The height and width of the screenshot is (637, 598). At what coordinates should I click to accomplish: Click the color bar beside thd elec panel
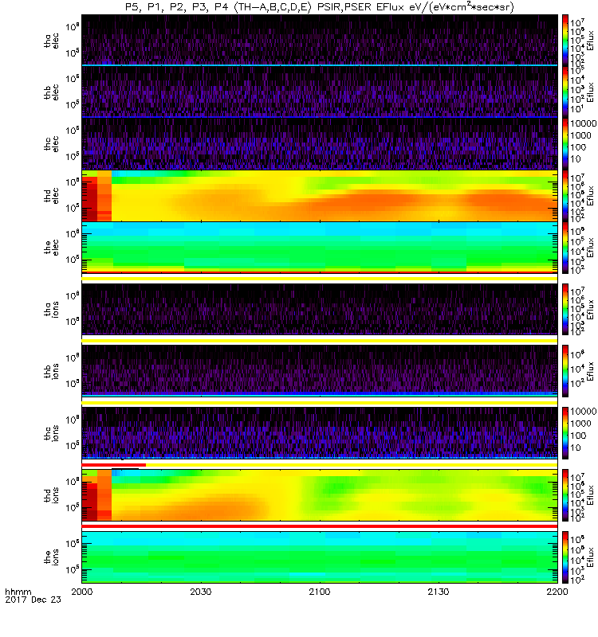click(x=565, y=196)
